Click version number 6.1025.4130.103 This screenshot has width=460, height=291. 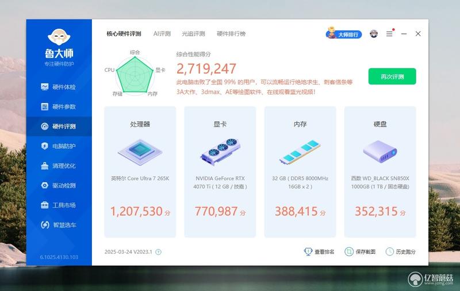point(59,257)
